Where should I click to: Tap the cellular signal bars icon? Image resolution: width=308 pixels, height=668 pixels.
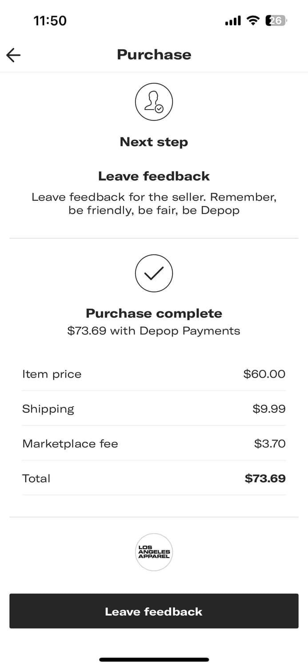pos(233,20)
